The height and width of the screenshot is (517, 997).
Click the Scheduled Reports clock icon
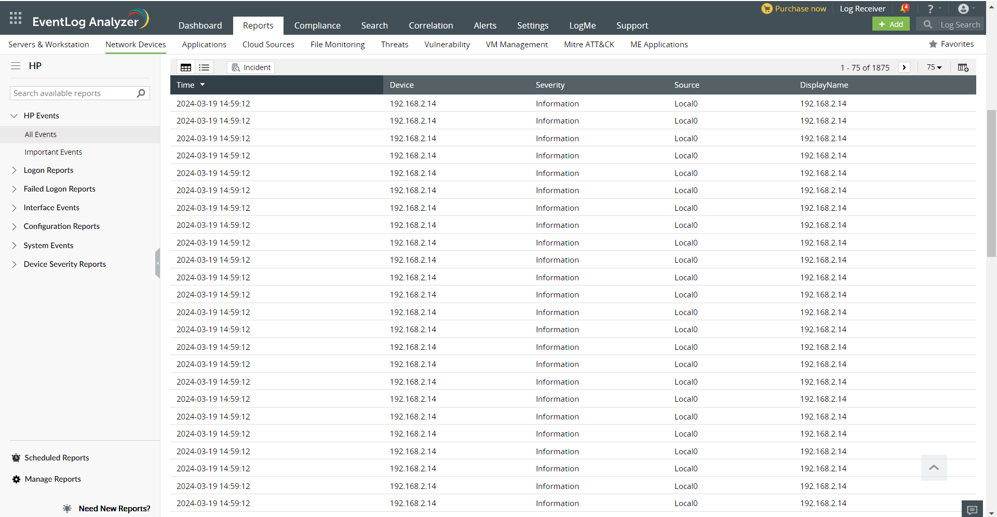point(16,458)
